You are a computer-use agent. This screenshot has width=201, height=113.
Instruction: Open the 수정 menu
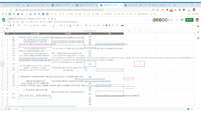tap(13, 22)
